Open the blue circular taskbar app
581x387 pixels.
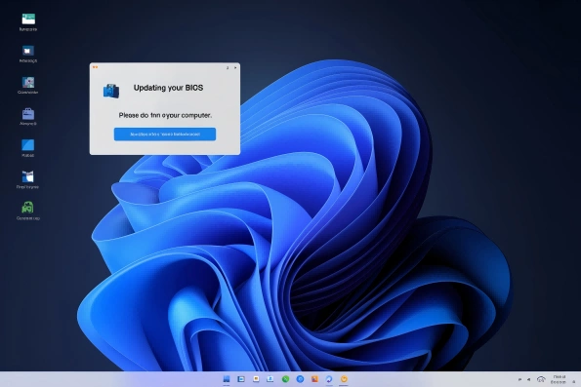pyautogui.click(x=300, y=379)
